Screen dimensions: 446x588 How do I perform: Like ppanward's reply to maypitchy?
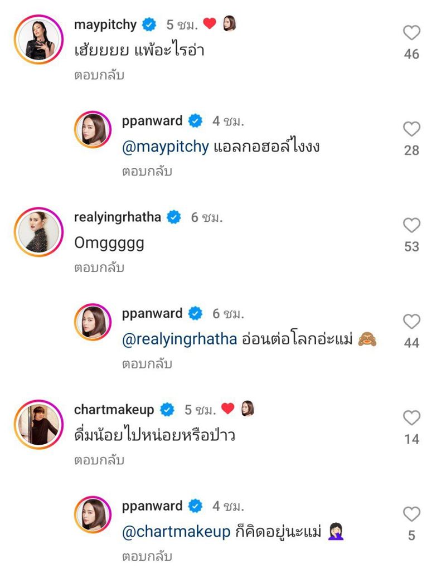tap(411, 129)
